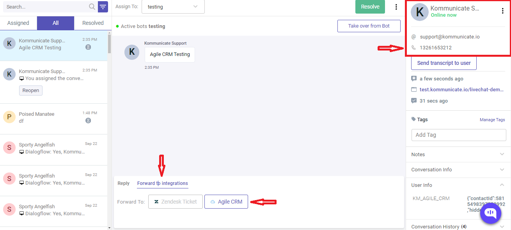Click the Agile CRM cloud icon

point(213,202)
